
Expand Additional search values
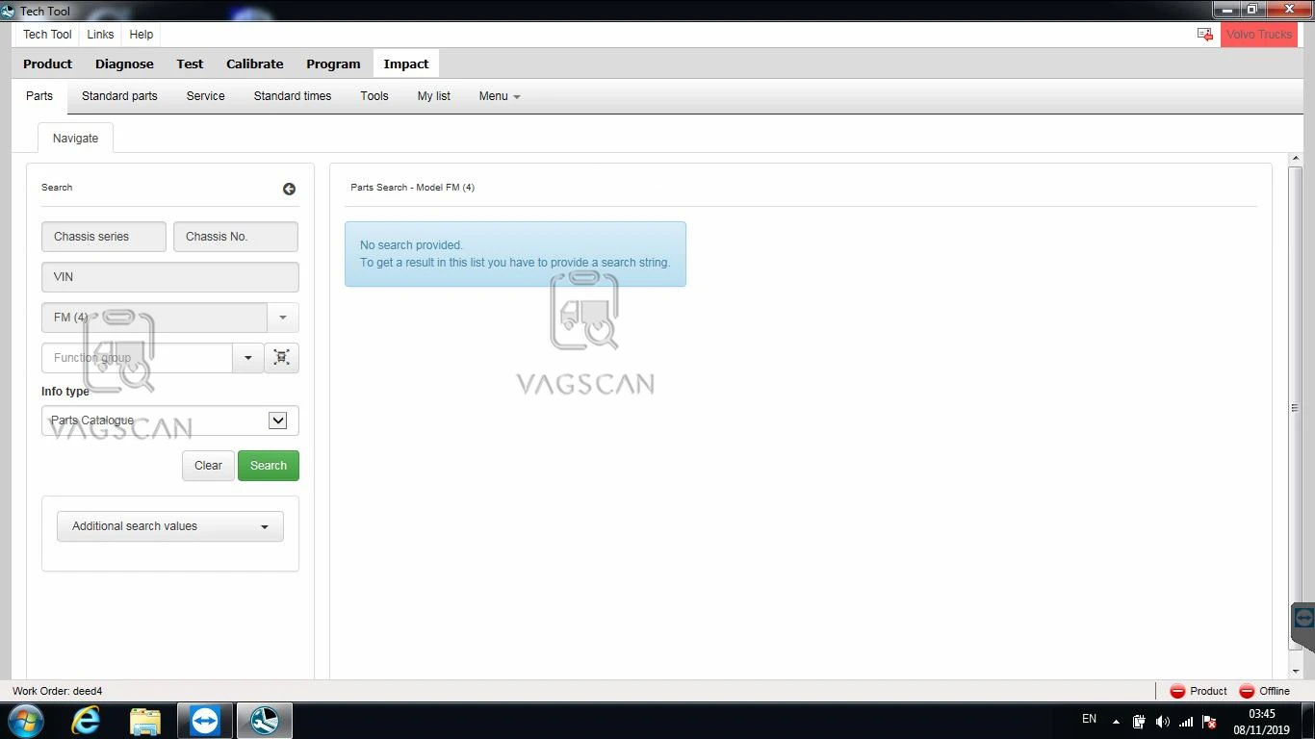170,526
